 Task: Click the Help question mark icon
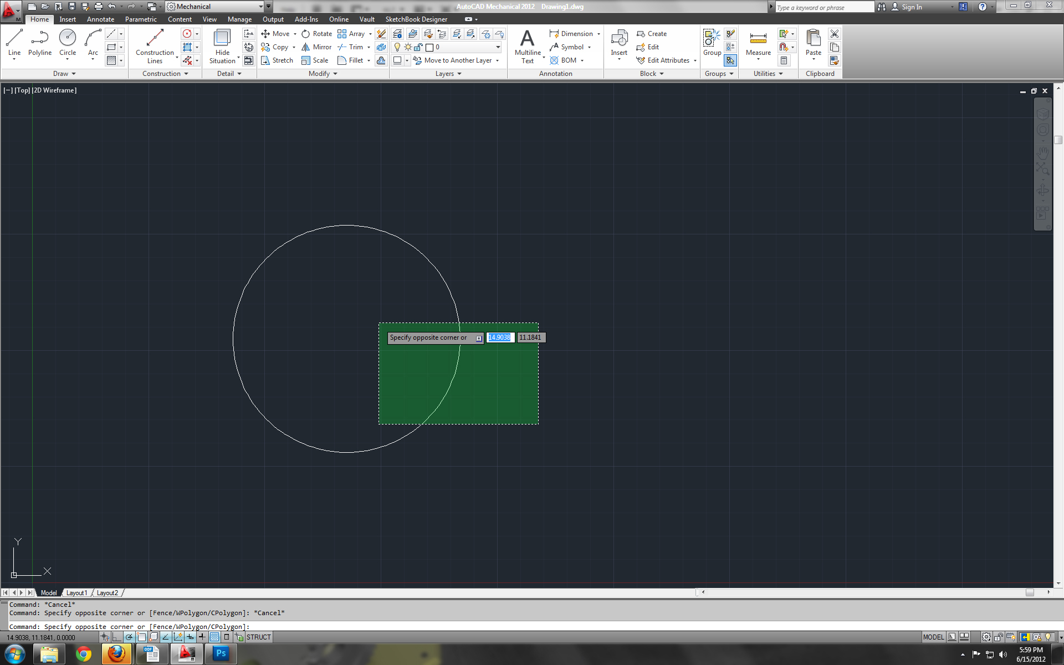(x=982, y=7)
